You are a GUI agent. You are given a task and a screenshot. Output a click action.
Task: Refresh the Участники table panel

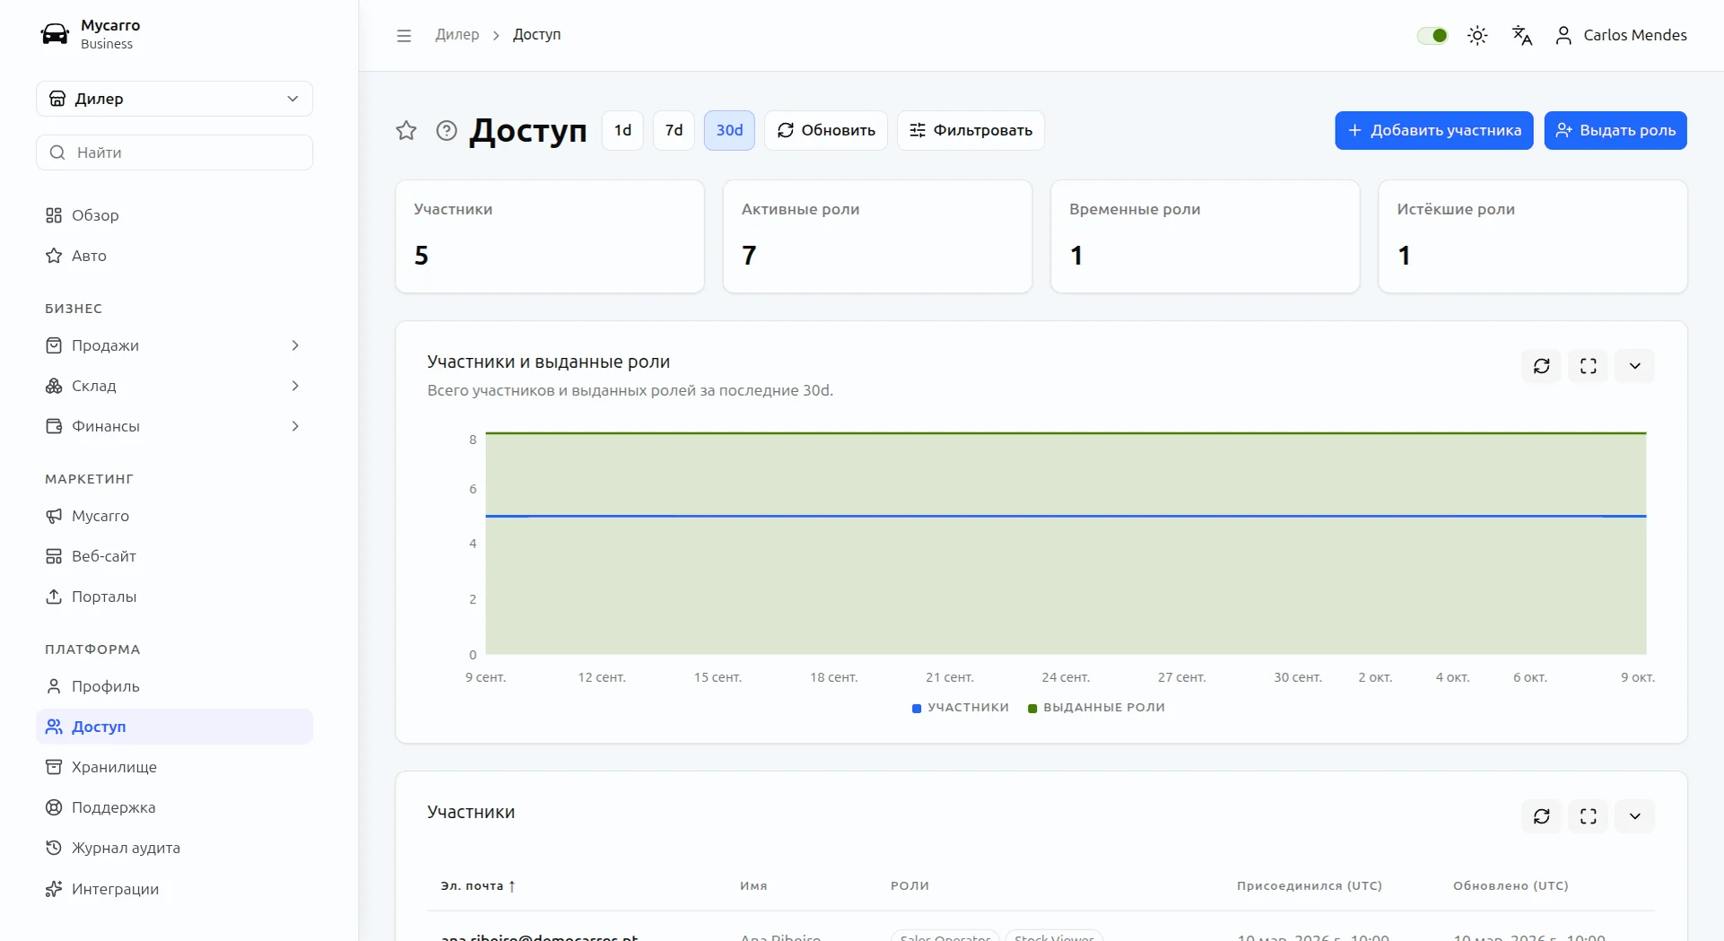tap(1542, 816)
